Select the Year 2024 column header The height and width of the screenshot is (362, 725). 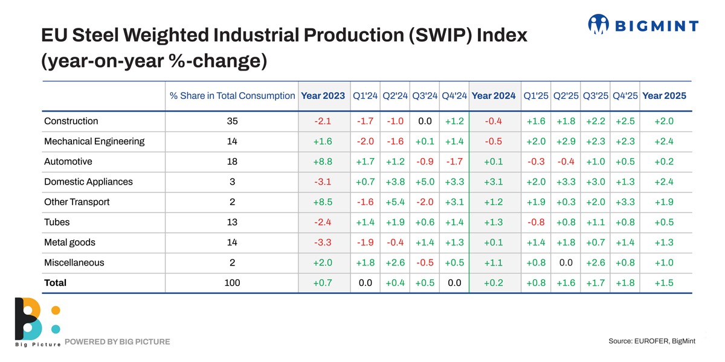pyautogui.click(x=494, y=96)
